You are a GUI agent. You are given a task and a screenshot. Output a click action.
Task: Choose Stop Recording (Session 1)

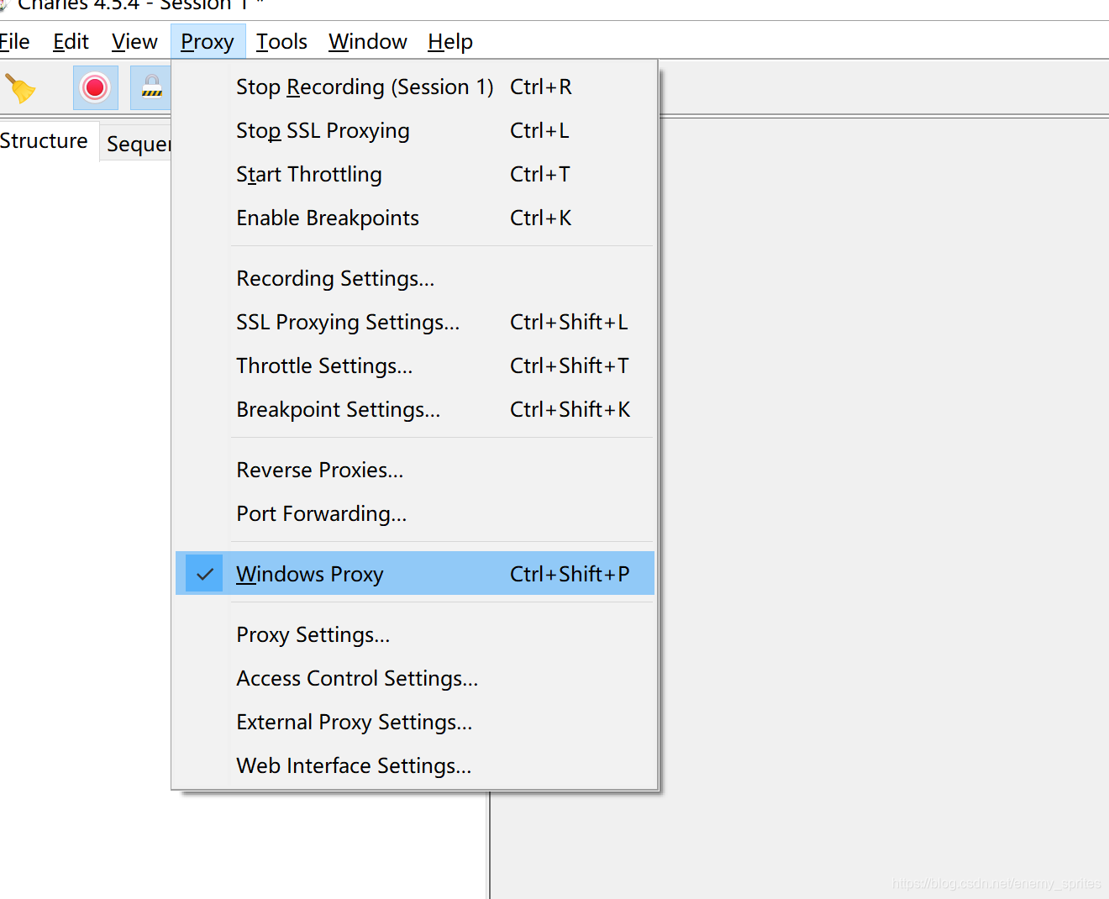tap(415, 87)
